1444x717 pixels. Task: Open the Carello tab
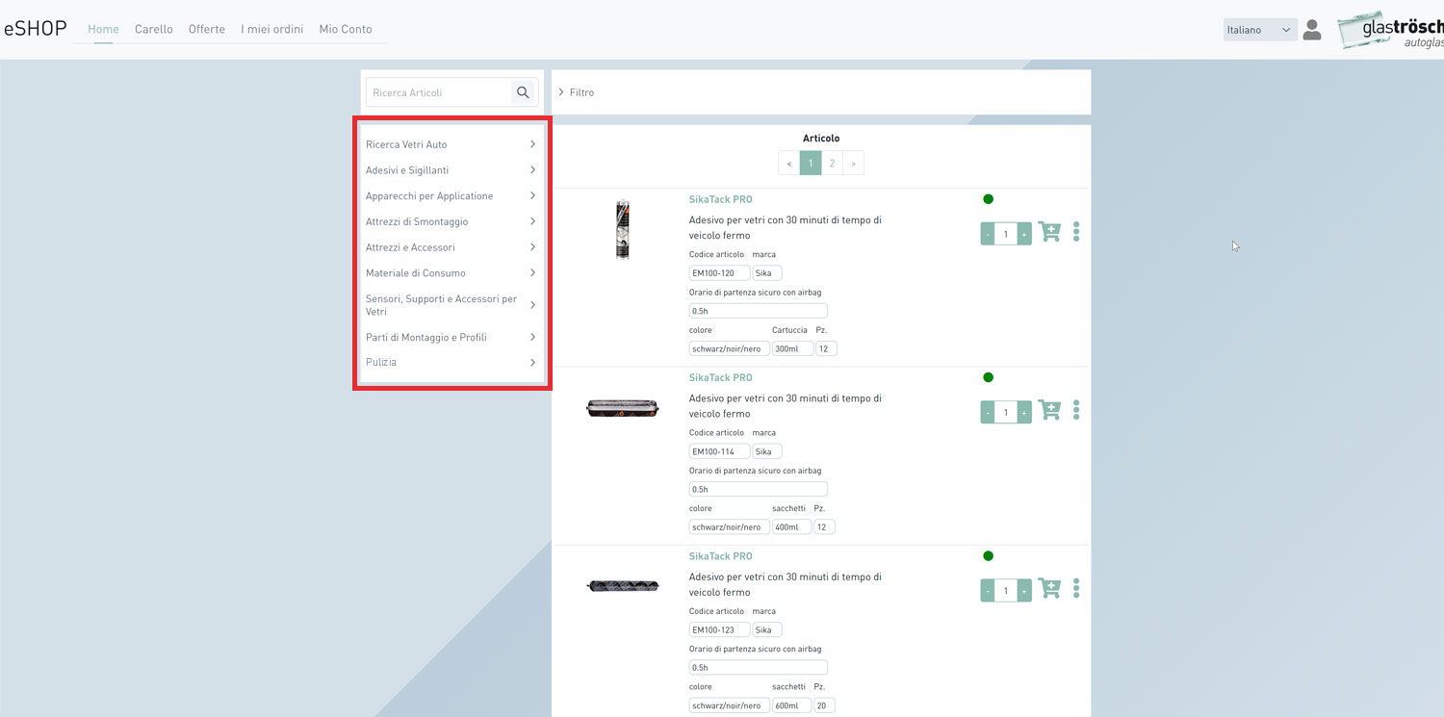pyautogui.click(x=154, y=29)
